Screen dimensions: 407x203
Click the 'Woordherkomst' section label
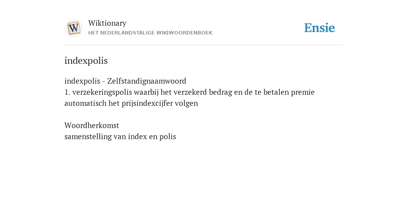(x=92, y=125)
